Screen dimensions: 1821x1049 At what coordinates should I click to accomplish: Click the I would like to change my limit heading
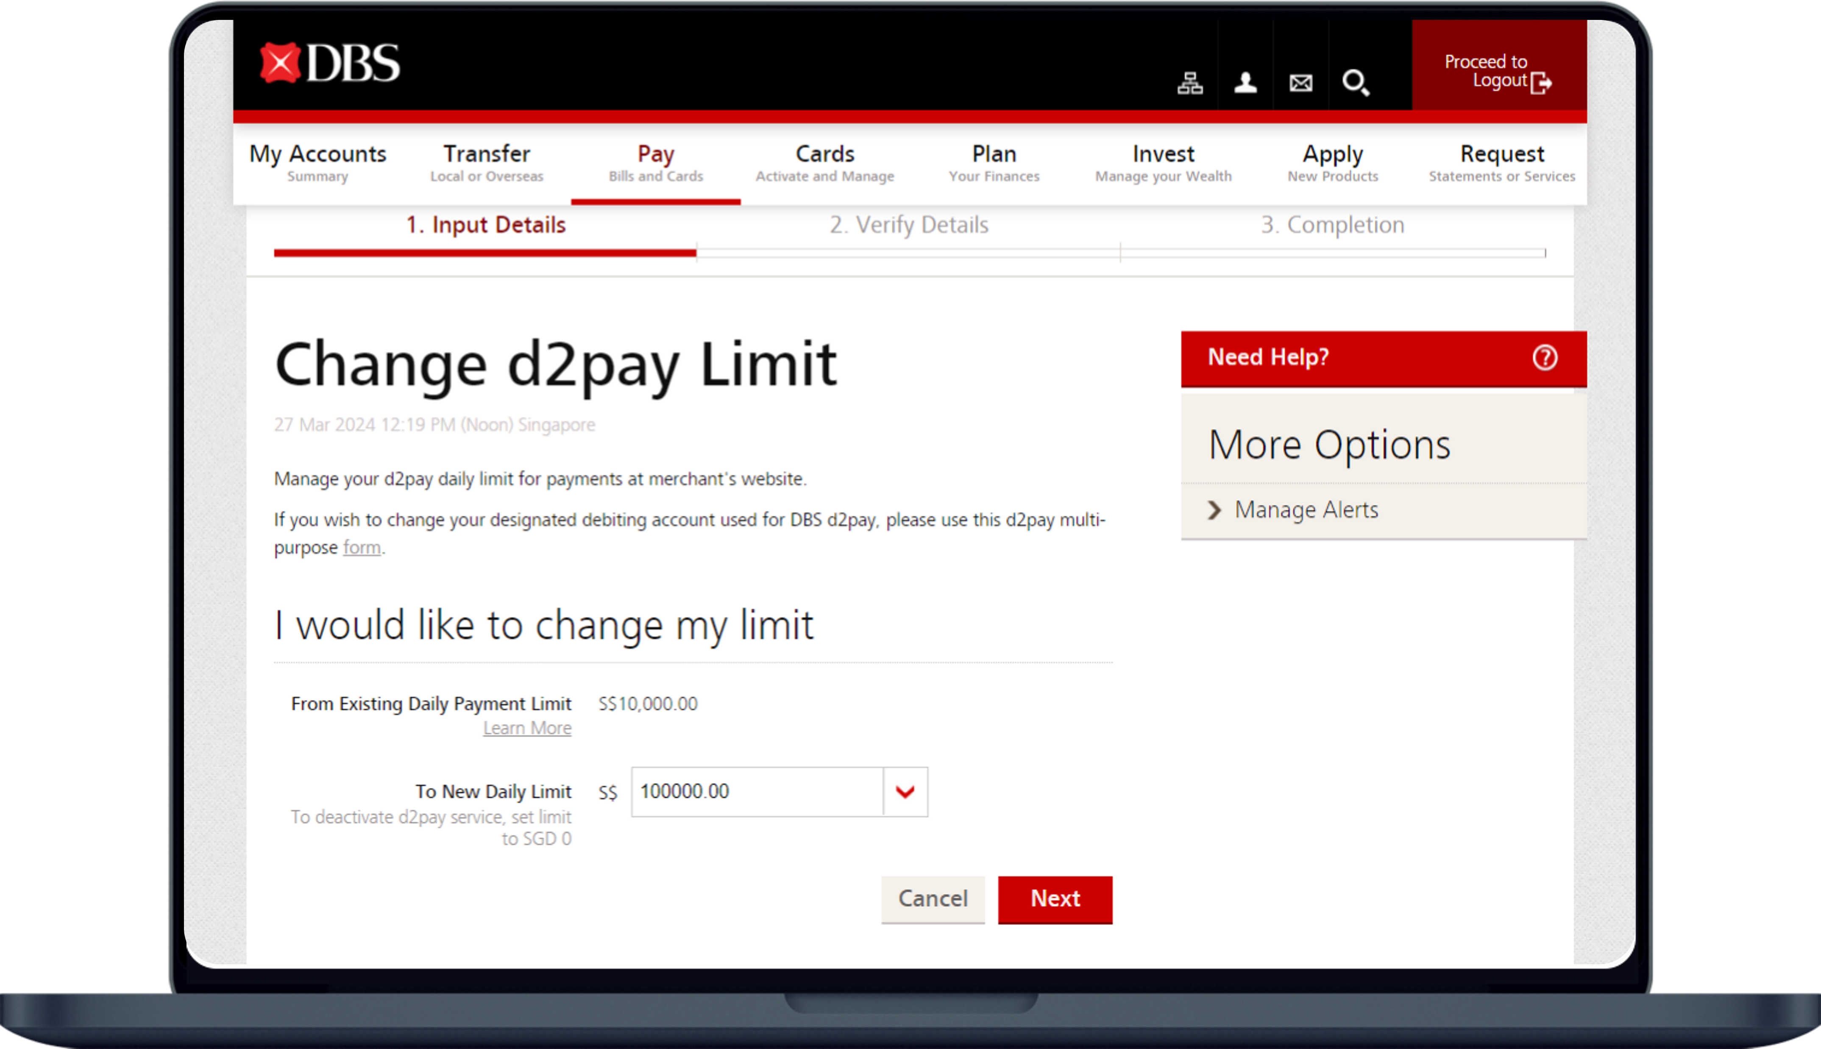tap(544, 625)
